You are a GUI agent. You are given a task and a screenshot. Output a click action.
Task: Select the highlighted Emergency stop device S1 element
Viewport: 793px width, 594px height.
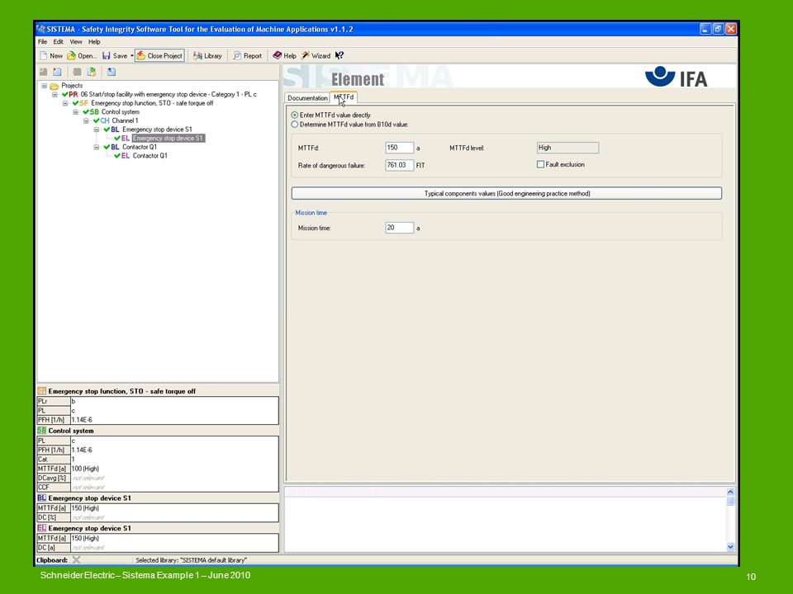click(x=168, y=139)
